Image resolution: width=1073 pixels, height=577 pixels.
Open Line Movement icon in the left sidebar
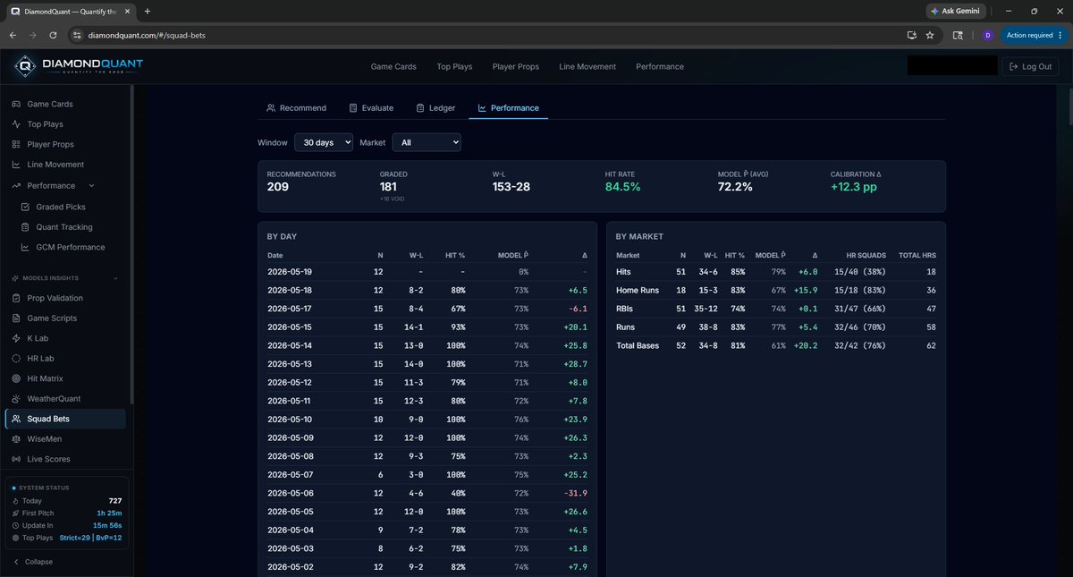coord(16,165)
